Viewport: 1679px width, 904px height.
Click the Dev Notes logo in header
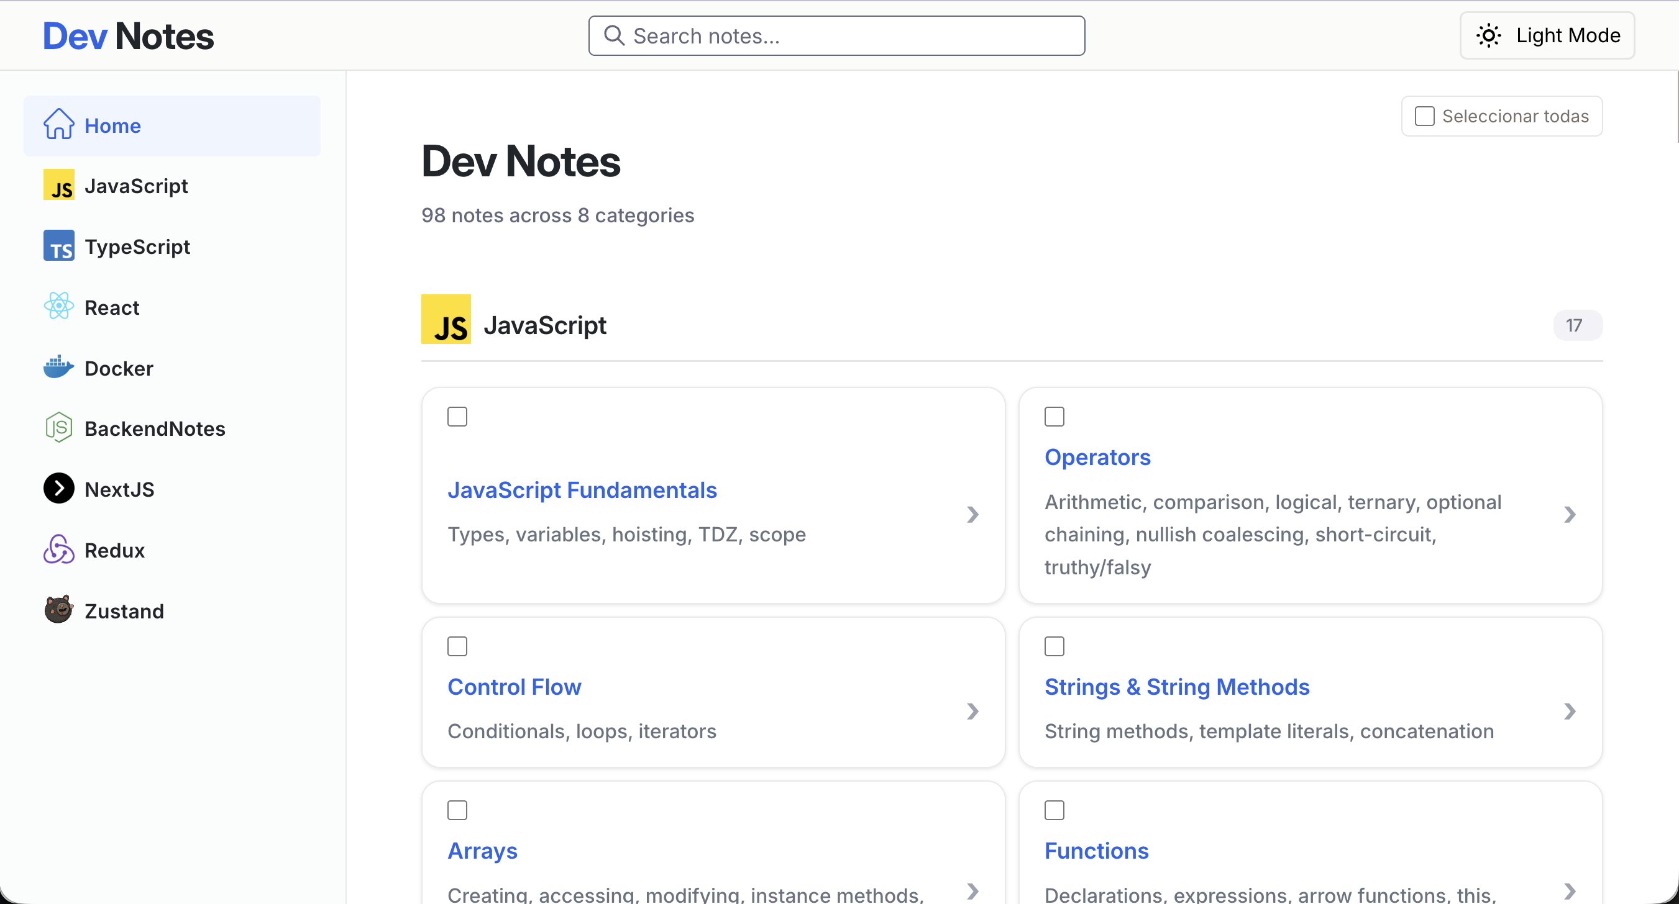[x=129, y=36]
